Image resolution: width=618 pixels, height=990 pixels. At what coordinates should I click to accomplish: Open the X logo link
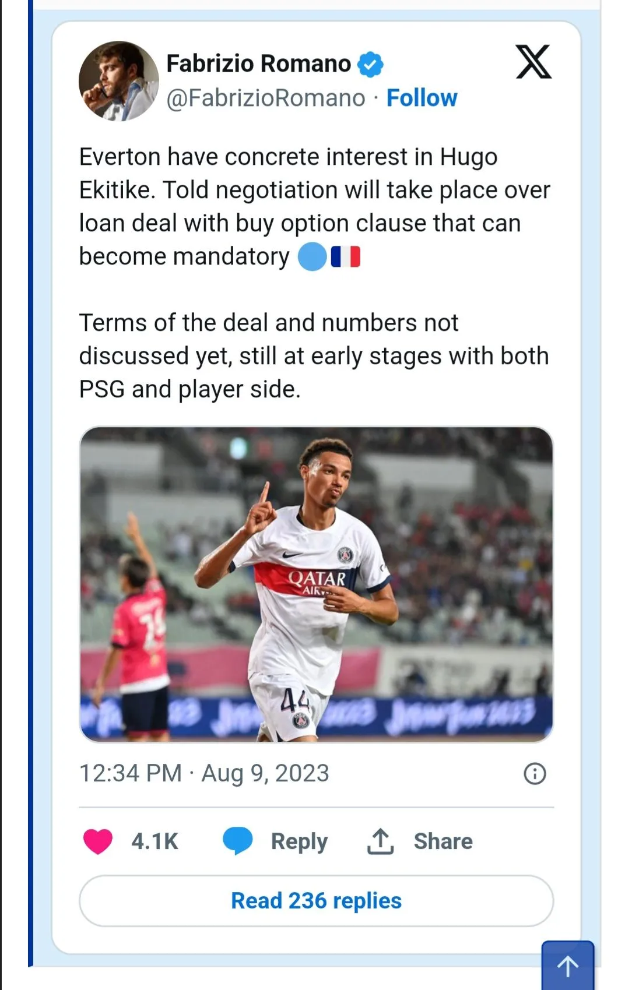(x=533, y=62)
